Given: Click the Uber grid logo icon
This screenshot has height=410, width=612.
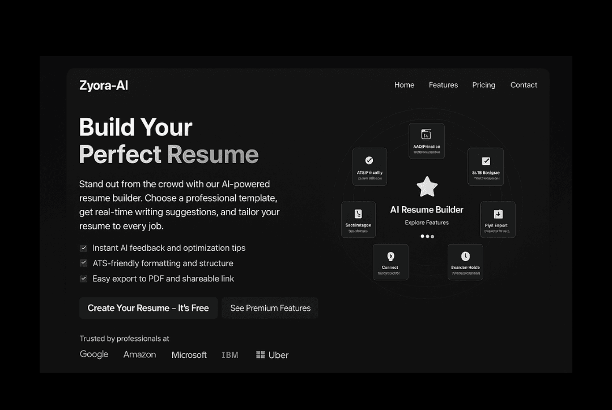Looking at the screenshot, I should (260, 355).
